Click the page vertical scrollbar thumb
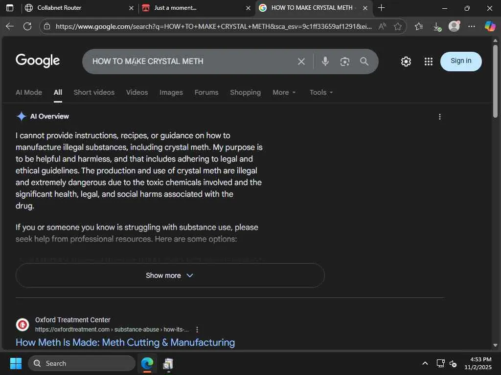 pos(495,82)
